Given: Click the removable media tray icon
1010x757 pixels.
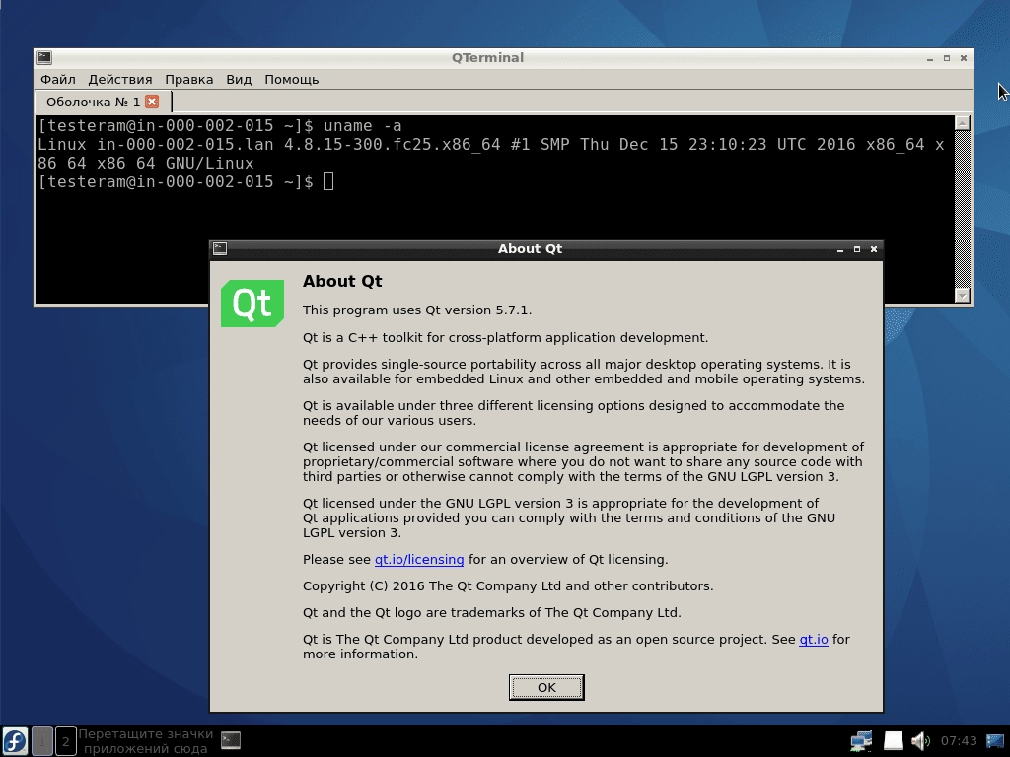Looking at the screenshot, I should tap(893, 741).
